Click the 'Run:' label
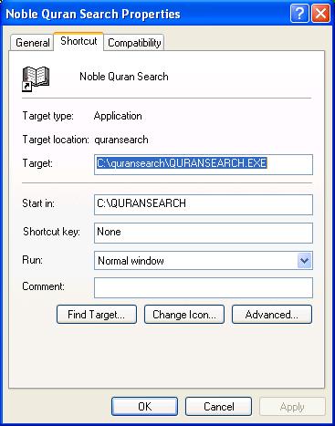 tap(33, 260)
